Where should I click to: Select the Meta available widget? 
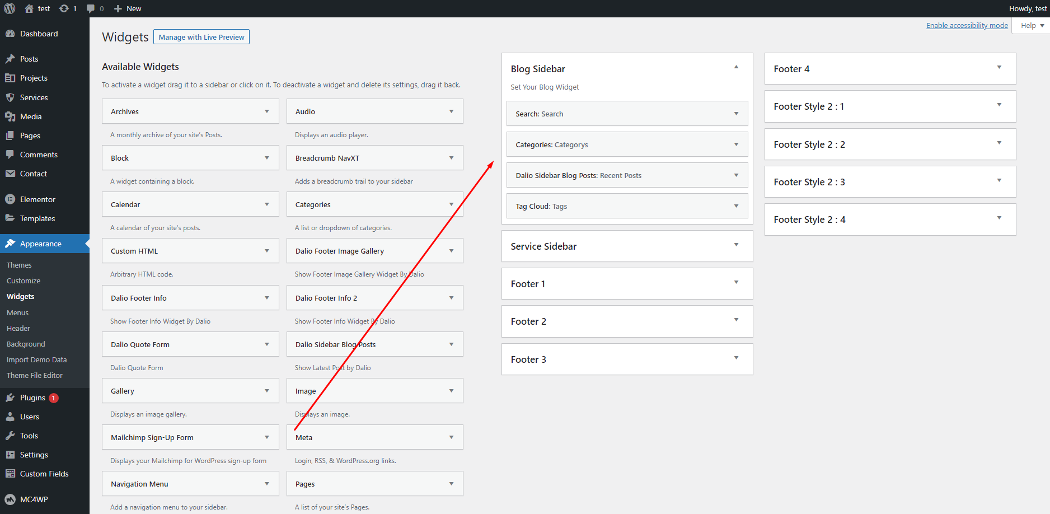375,437
